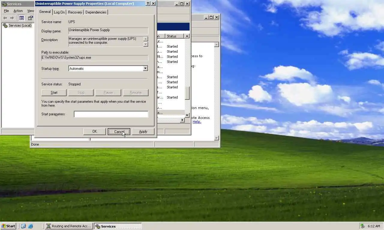The height and width of the screenshot is (230, 384).
Task: Click Cancel in UPS properties dialog
Action: (x=119, y=131)
